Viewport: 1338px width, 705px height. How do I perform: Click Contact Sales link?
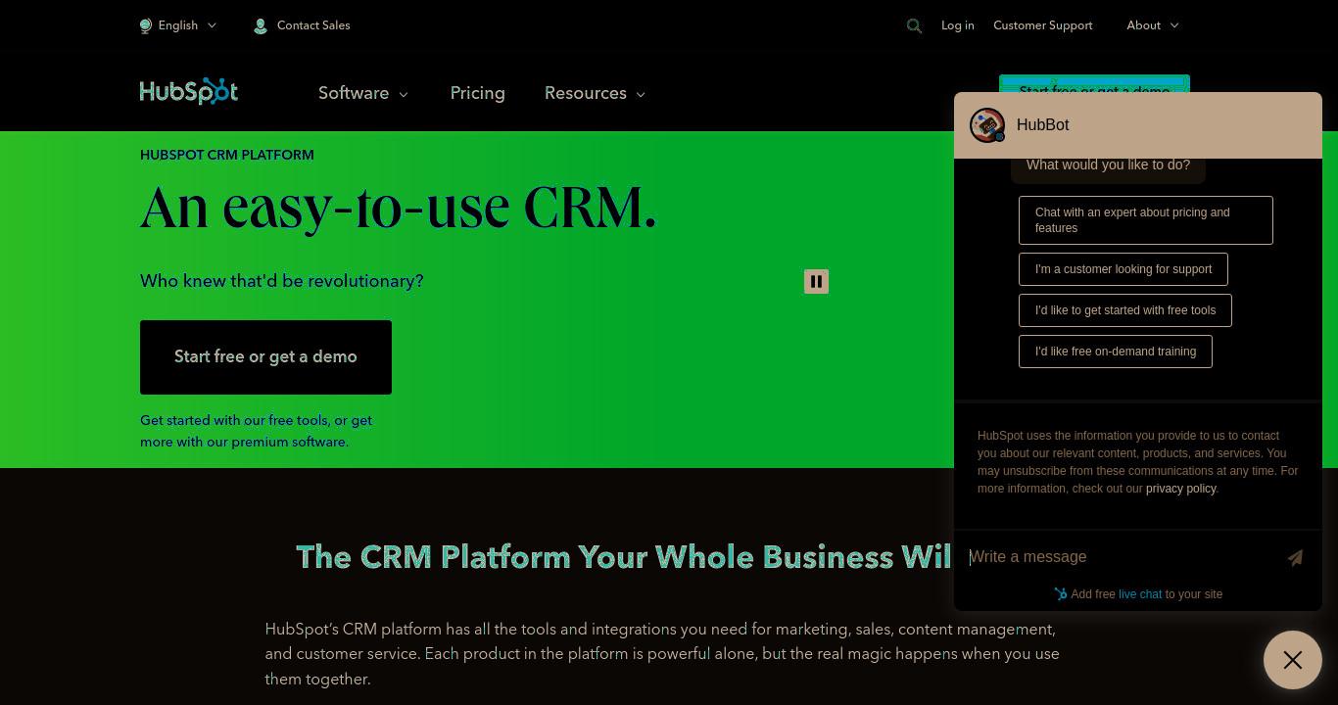[x=313, y=25]
